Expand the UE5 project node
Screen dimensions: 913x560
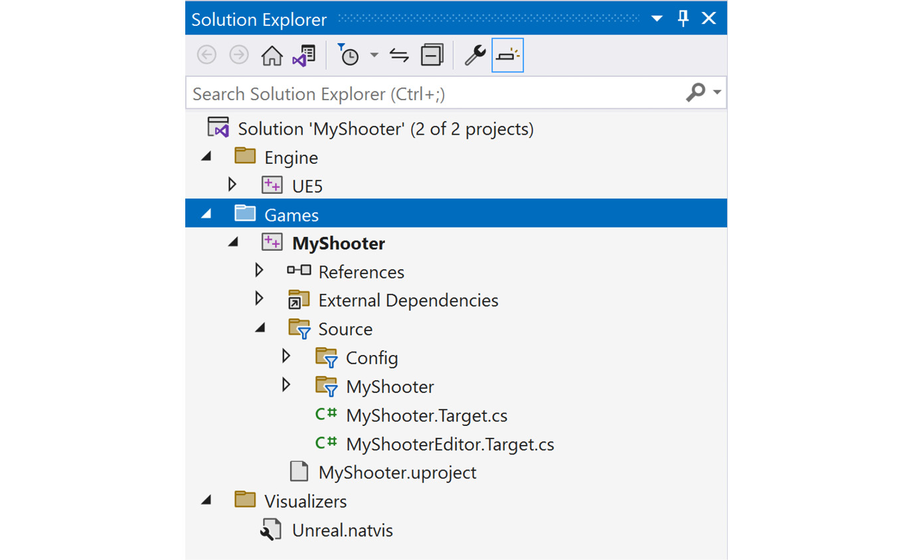[x=232, y=185]
